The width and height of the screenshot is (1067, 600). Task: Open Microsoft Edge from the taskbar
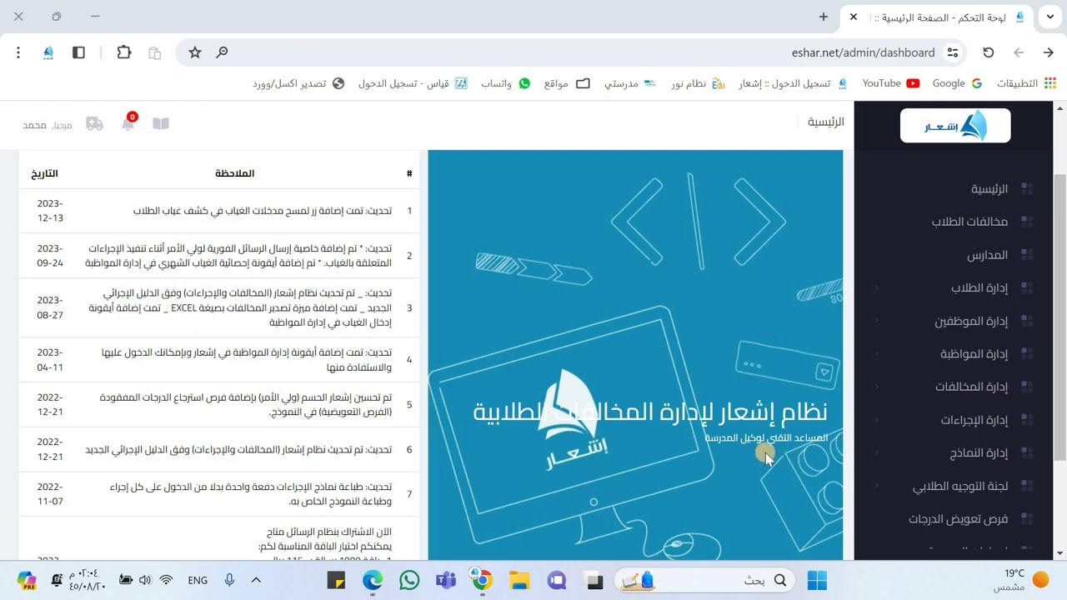(373, 580)
